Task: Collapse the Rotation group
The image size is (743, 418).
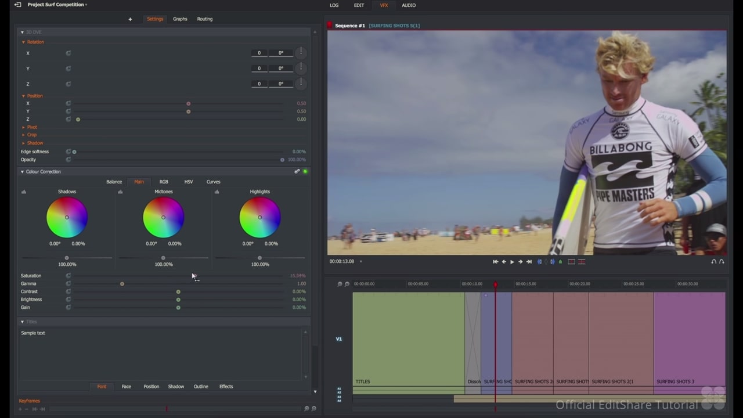Action: coord(24,42)
